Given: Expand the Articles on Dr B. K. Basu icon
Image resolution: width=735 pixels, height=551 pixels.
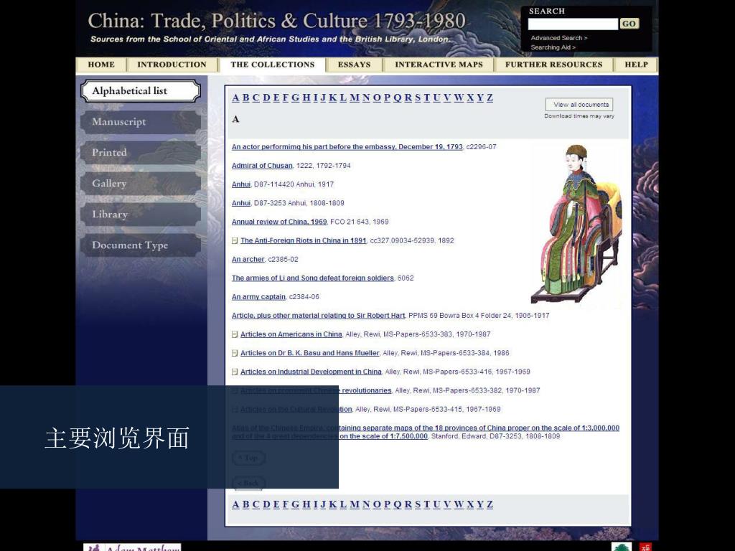Looking at the screenshot, I should click(235, 353).
